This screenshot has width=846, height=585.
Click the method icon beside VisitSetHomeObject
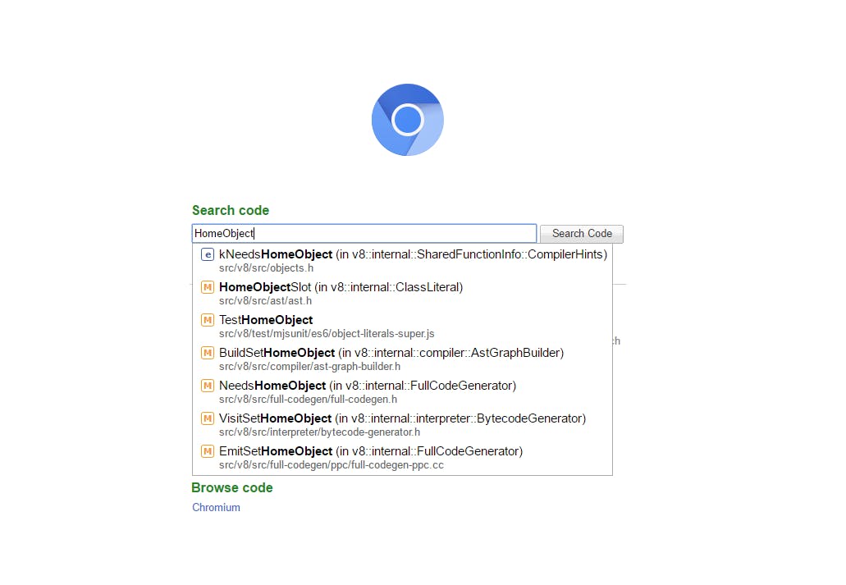click(207, 418)
